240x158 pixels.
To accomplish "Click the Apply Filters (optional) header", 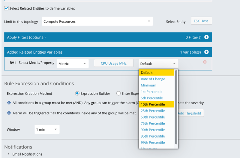I will [x=108, y=37].
